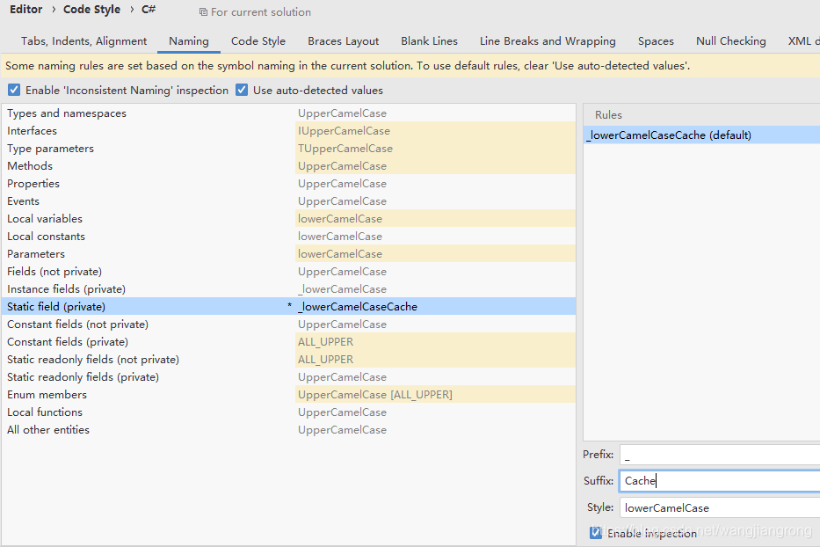Select the 'Interfaces' naming row
Image resolution: width=820 pixels, height=547 pixels.
[288, 131]
